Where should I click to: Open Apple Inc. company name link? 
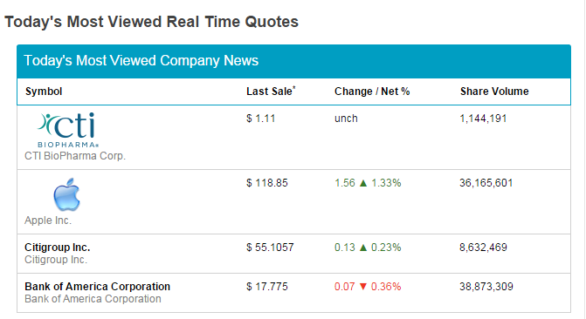click(x=48, y=221)
